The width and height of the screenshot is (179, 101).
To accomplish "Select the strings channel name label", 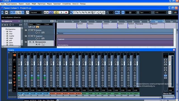I will pyautogui.click(x=123, y=93).
